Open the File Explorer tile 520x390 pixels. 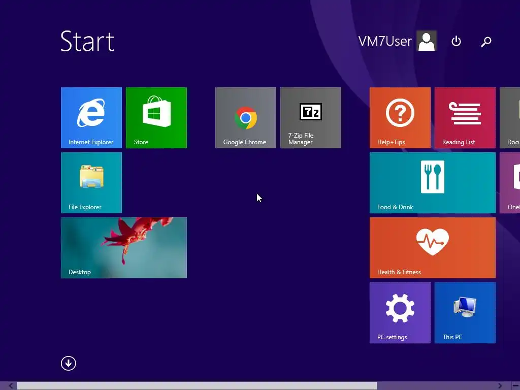point(91,183)
